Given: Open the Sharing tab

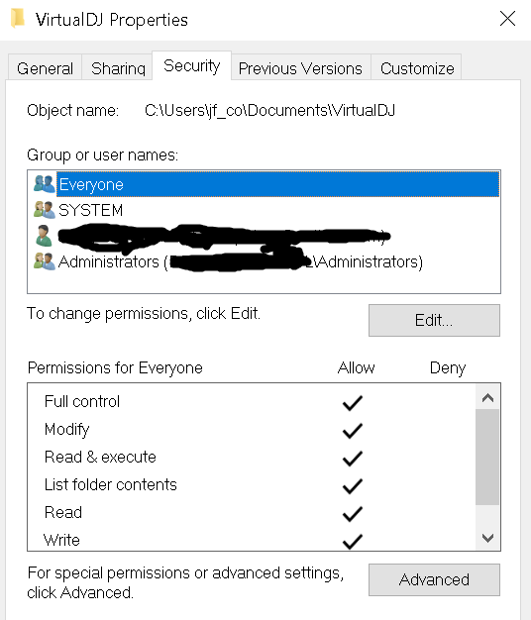Looking at the screenshot, I should point(118,68).
